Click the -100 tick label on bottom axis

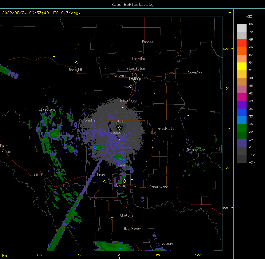point(39,255)
